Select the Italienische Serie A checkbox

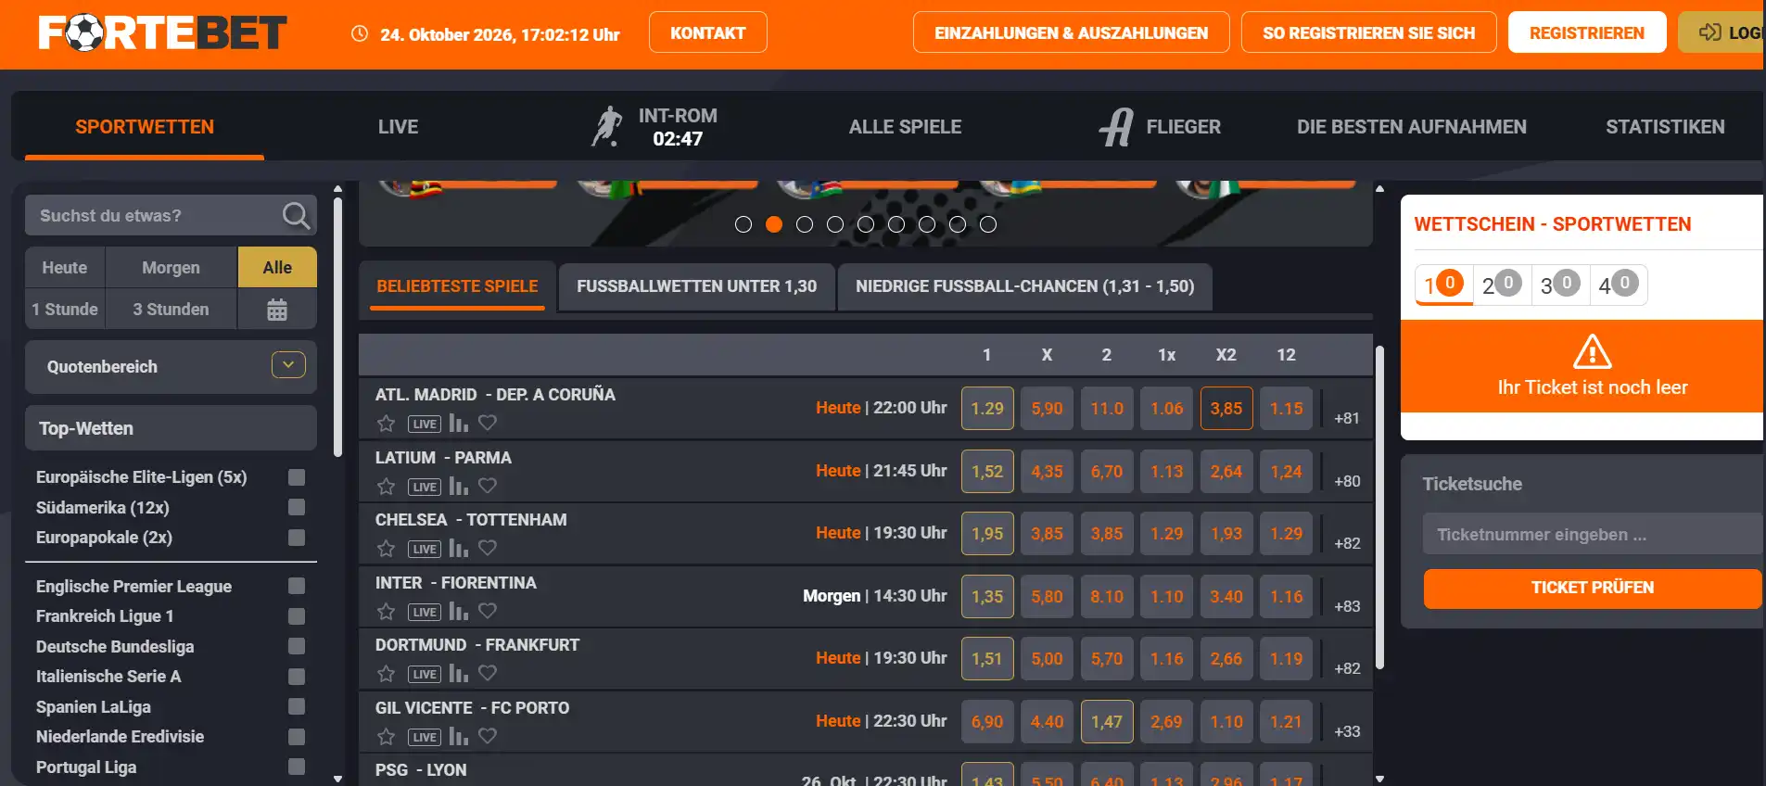point(297,677)
